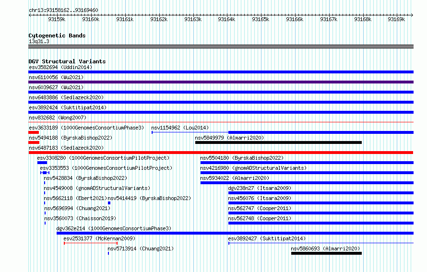Click the black nsv5849979 (Almarri2020) bar
The height and width of the screenshot is (272, 427).
[x=278, y=142]
